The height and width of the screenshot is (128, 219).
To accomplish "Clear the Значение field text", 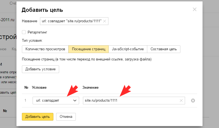I will click(181, 101).
